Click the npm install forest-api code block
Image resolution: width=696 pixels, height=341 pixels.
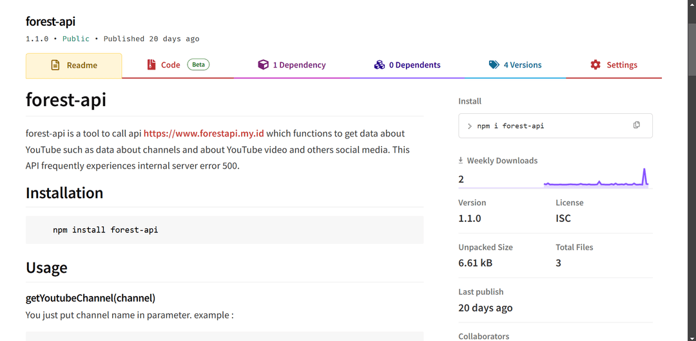[x=225, y=230]
